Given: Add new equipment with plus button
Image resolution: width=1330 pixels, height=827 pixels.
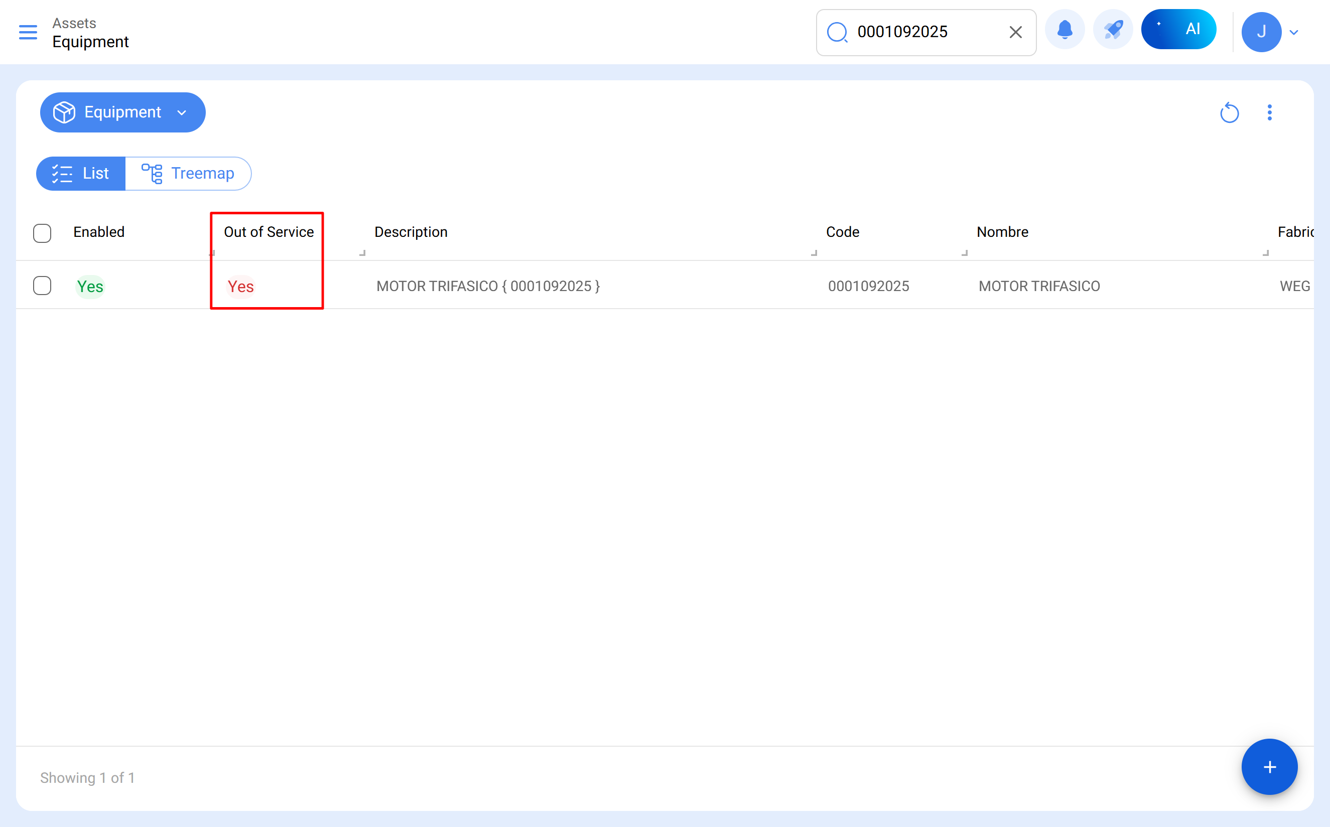Looking at the screenshot, I should point(1269,766).
